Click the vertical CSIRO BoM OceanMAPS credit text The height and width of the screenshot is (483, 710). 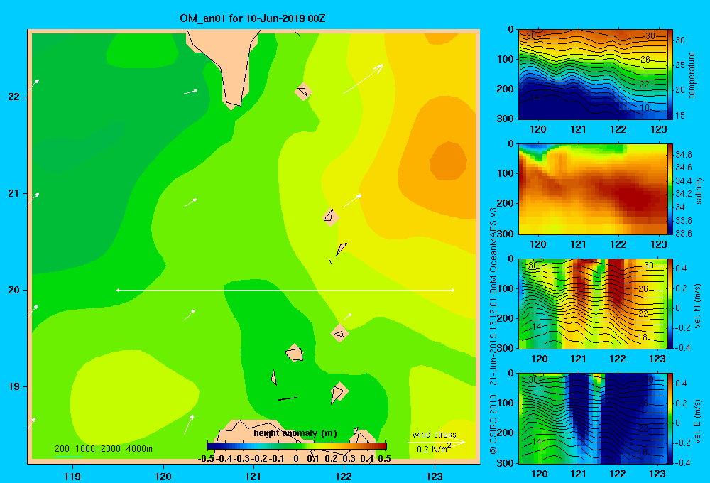pos(493,331)
